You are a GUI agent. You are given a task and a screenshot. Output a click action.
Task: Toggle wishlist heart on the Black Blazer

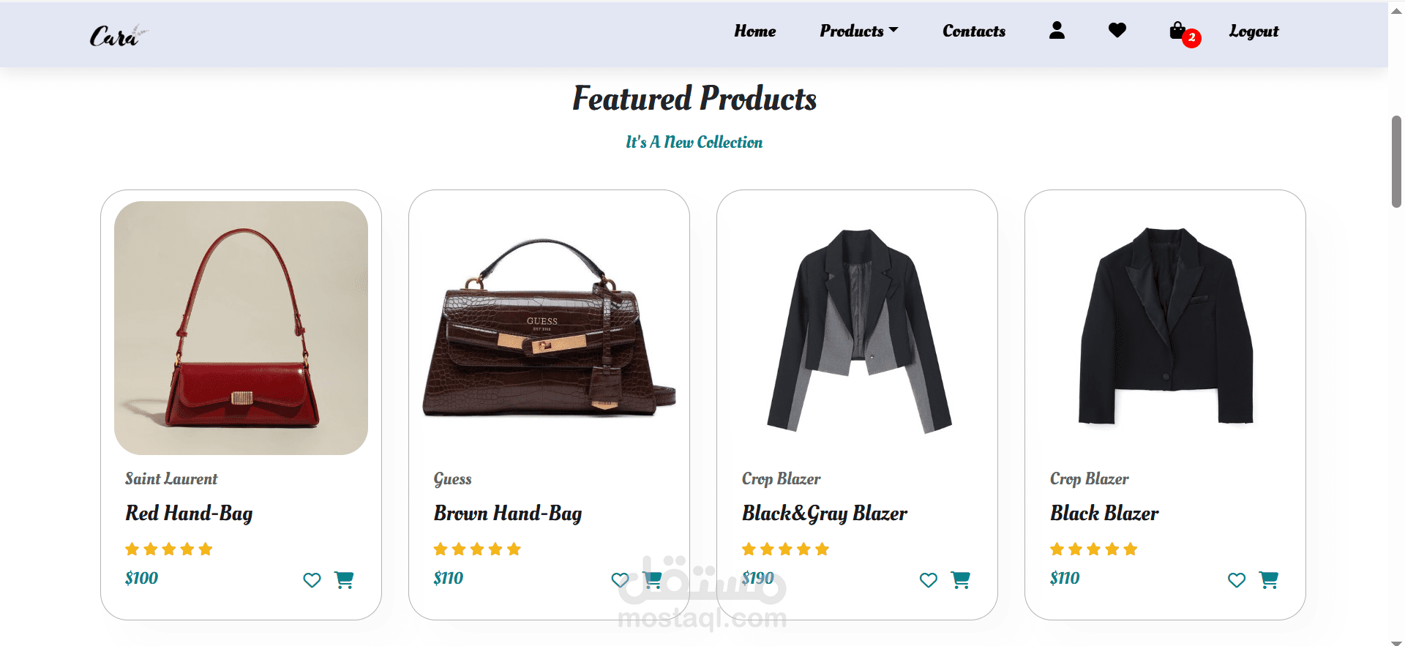click(1237, 580)
